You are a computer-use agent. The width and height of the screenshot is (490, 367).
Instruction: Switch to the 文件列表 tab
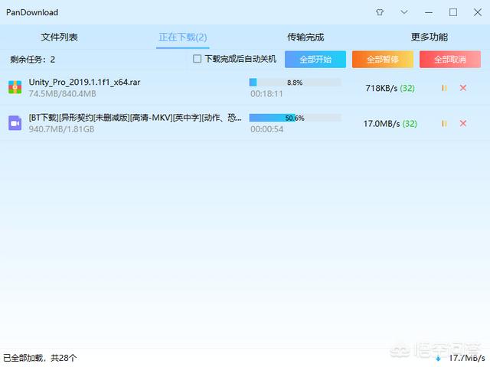coord(59,37)
